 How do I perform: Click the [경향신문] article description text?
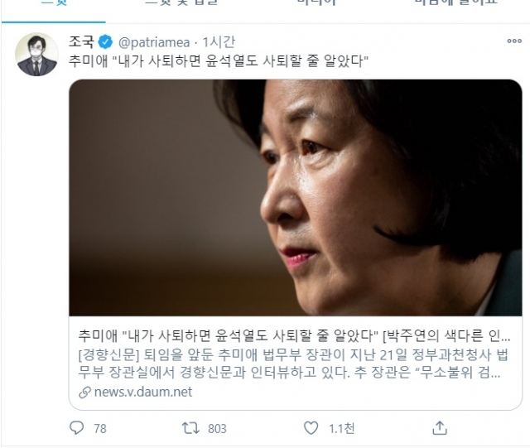[x=293, y=364]
